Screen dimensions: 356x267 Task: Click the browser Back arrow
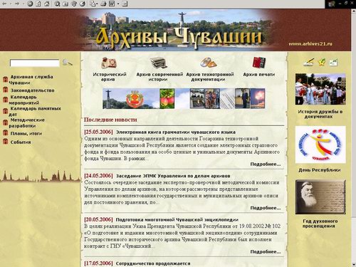tap(4, 4)
